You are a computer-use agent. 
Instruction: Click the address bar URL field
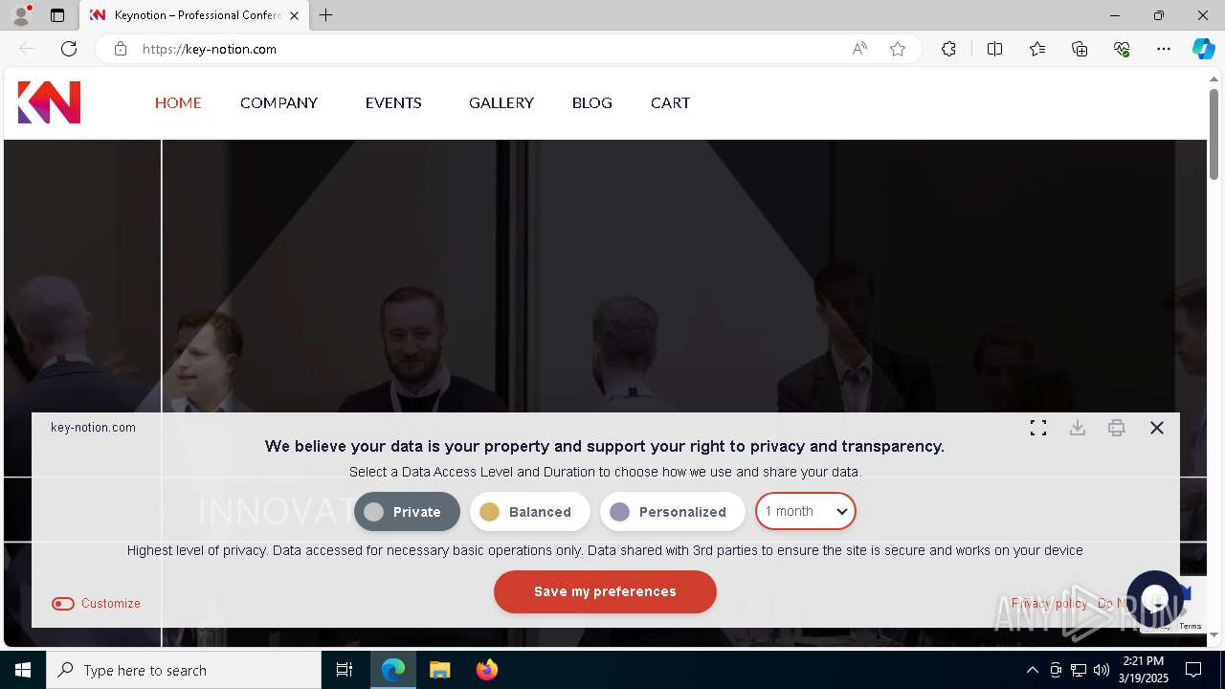coord(488,49)
